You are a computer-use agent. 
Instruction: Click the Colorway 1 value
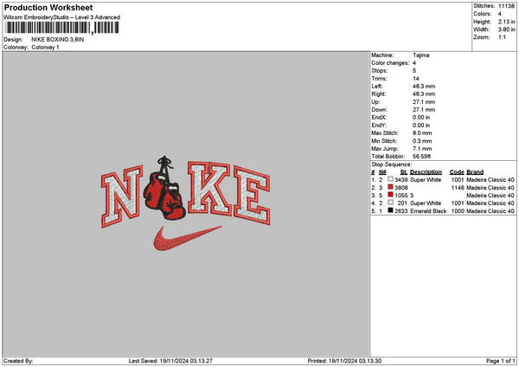tap(45, 48)
